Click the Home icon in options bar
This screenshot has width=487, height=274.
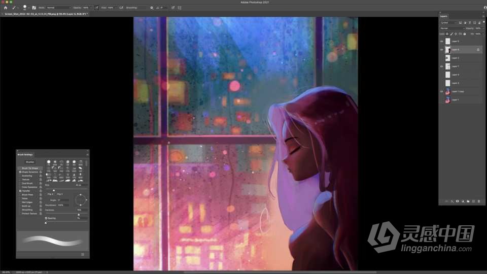coord(5,8)
